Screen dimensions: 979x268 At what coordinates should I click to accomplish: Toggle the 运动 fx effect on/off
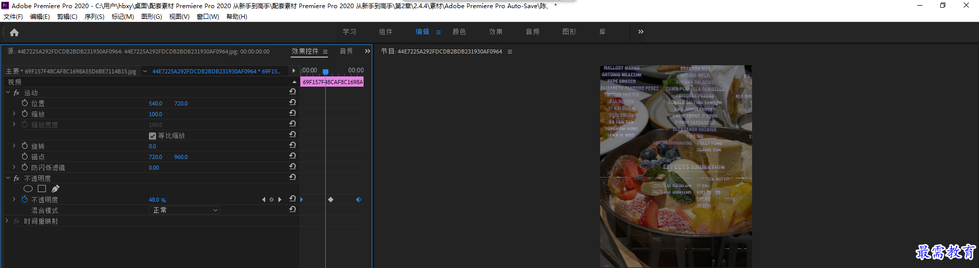[x=17, y=93]
